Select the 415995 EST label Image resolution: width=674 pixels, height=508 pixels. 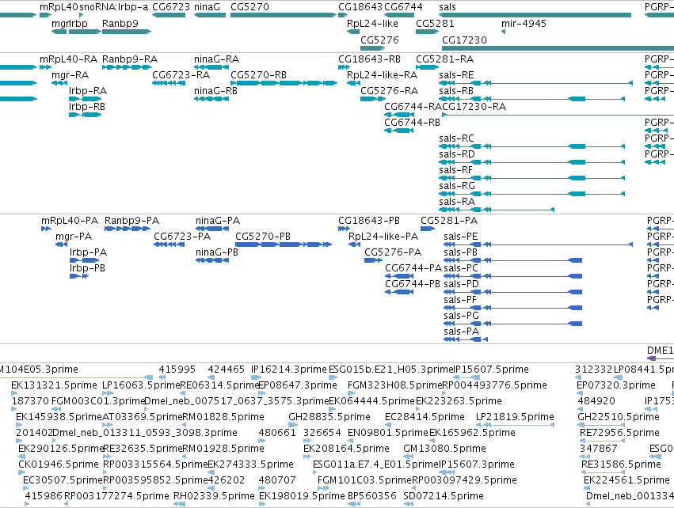[x=177, y=370]
